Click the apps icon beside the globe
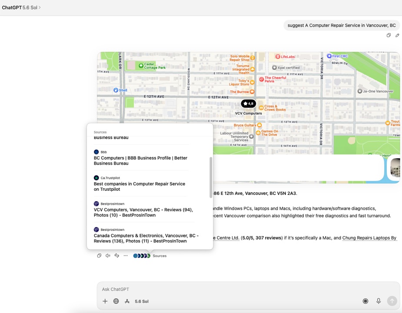The height and width of the screenshot is (313, 402). [x=127, y=301]
